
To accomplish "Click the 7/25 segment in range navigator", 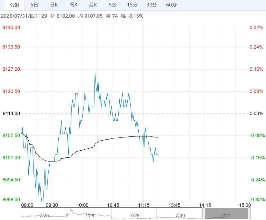I will pyautogui.click(x=44, y=215).
